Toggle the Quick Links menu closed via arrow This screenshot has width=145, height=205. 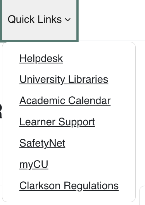pyautogui.click(x=68, y=20)
